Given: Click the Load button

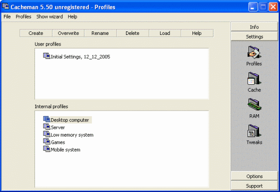Looking at the screenshot, I should click(164, 33).
